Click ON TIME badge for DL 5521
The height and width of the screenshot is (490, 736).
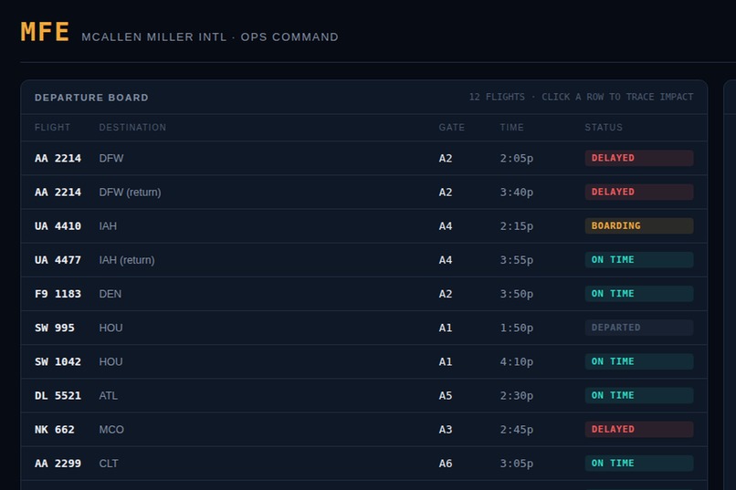pos(639,395)
